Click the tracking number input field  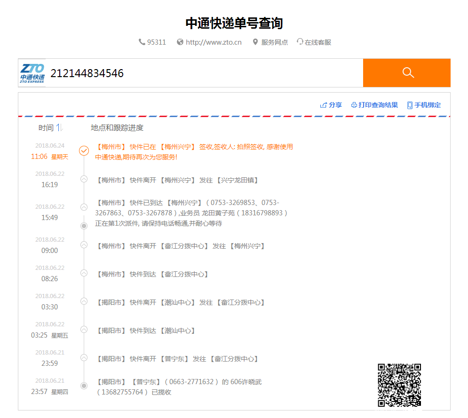tap(204, 73)
